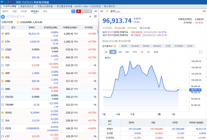Compare with S&P500 button
The height and width of the screenshot is (140, 207).
click(146, 46)
